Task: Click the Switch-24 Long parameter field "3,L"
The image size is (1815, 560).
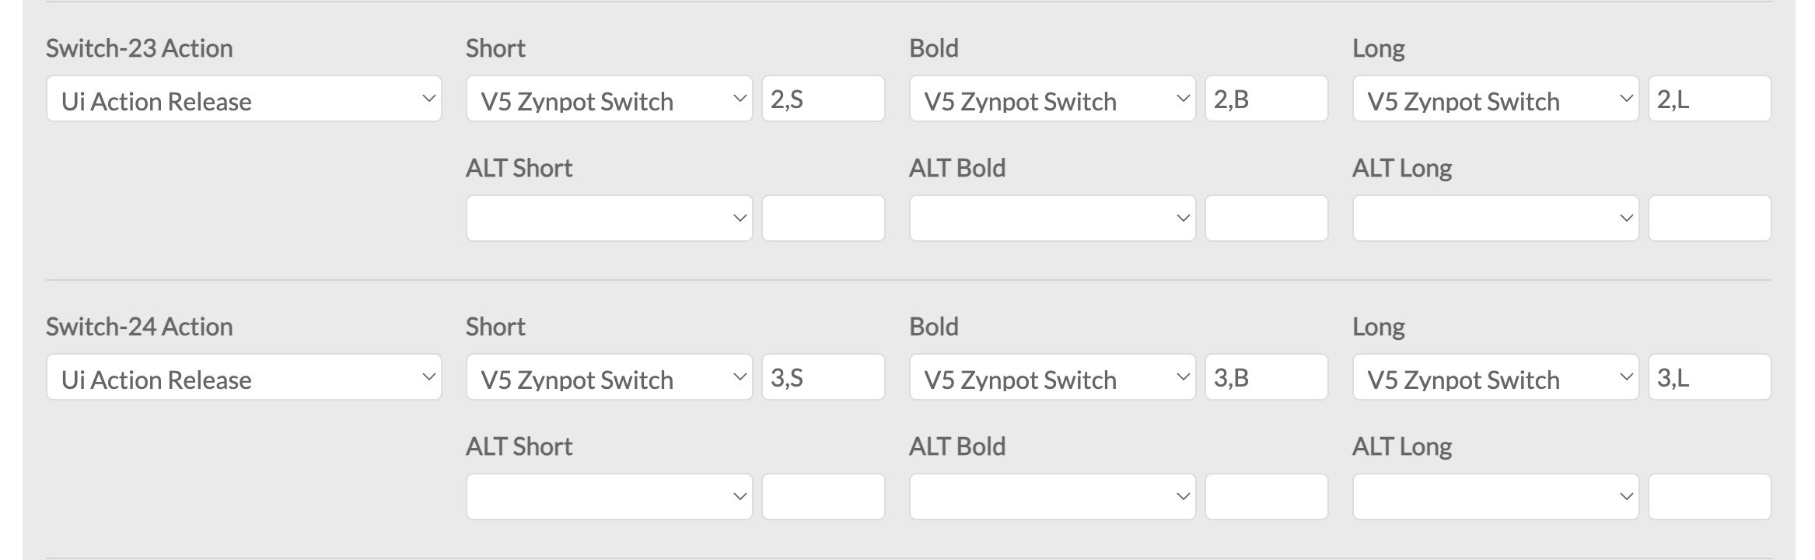Action: pos(1709,377)
